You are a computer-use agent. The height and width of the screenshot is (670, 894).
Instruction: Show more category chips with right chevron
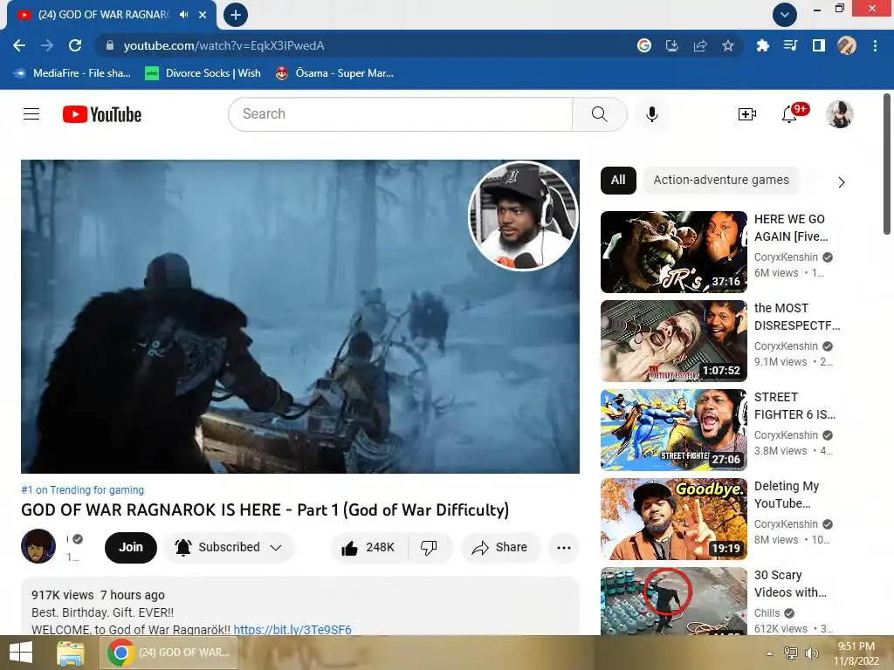point(842,182)
